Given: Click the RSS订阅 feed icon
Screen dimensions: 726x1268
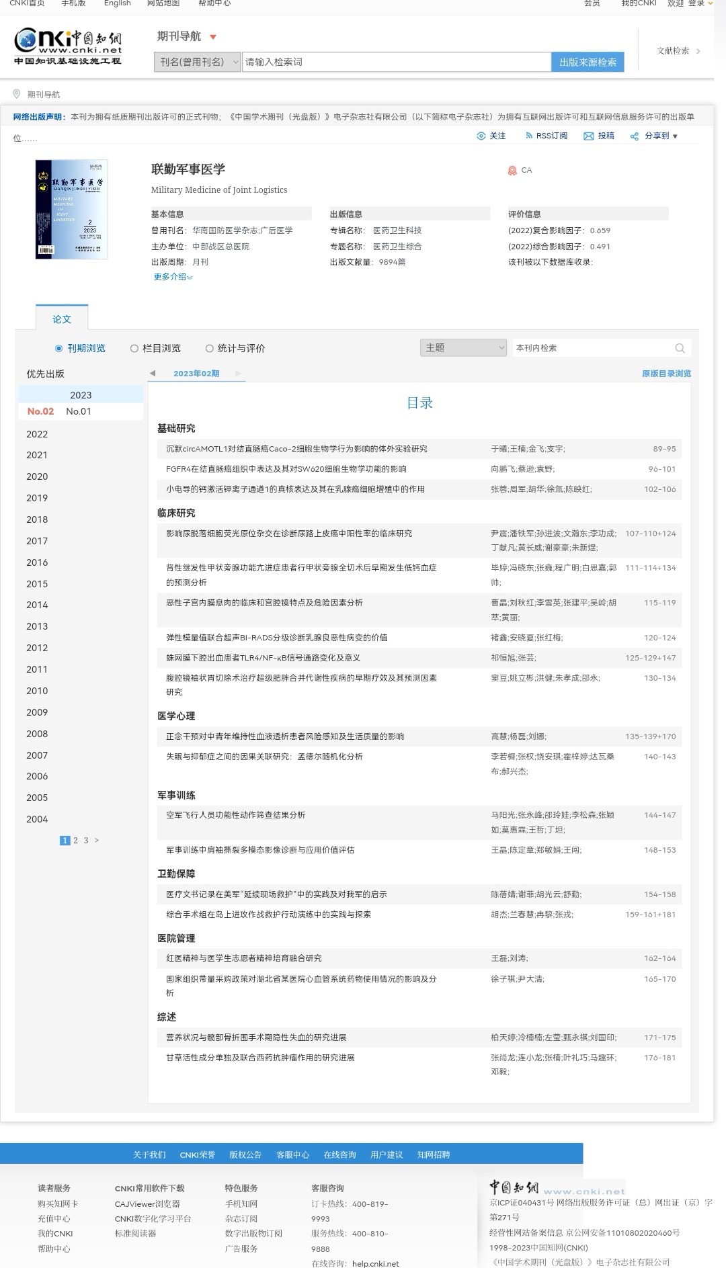Looking at the screenshot, I should (x=529, y=136).
